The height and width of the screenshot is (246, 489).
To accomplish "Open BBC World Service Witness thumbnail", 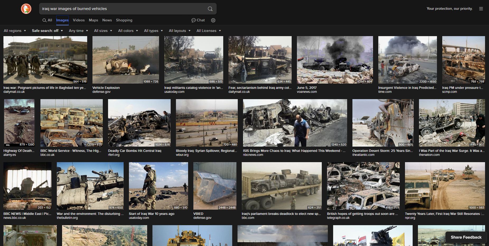I will pyautogui.click(x=72, y=123).
